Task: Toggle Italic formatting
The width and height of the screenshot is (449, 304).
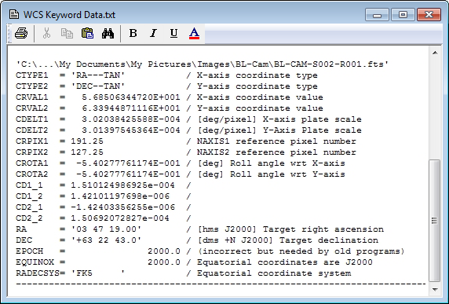Action: tap(154, 34)
